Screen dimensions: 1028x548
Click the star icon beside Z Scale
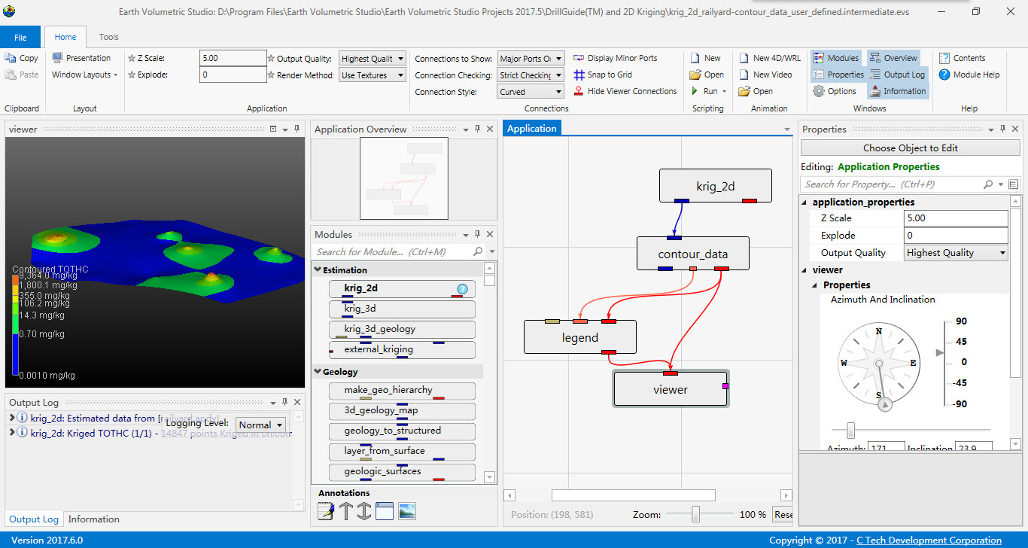pos(132,58)
